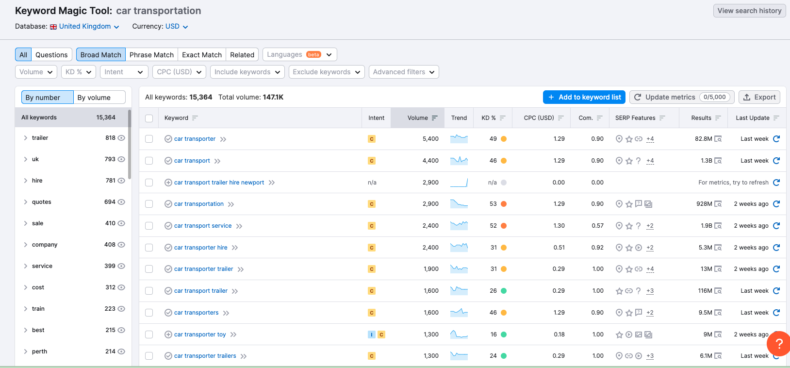Click the informational intent badge for car transporter toy
The width and height of the screenshot is (790, 368).
point(372,335)
